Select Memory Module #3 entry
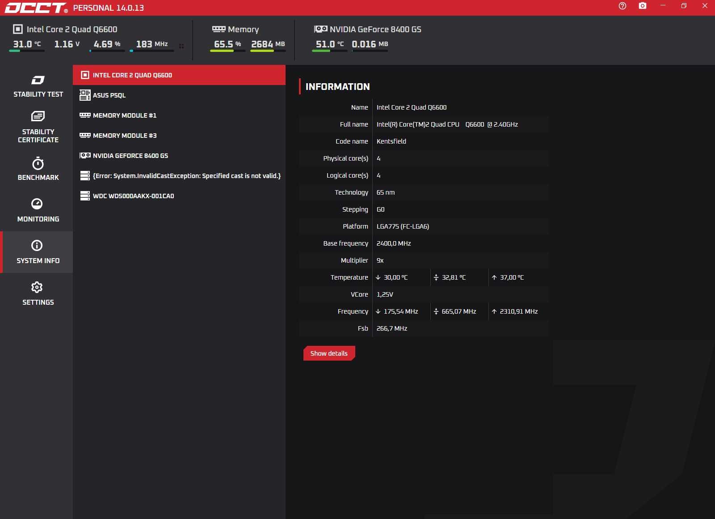 tap(179, 136)
